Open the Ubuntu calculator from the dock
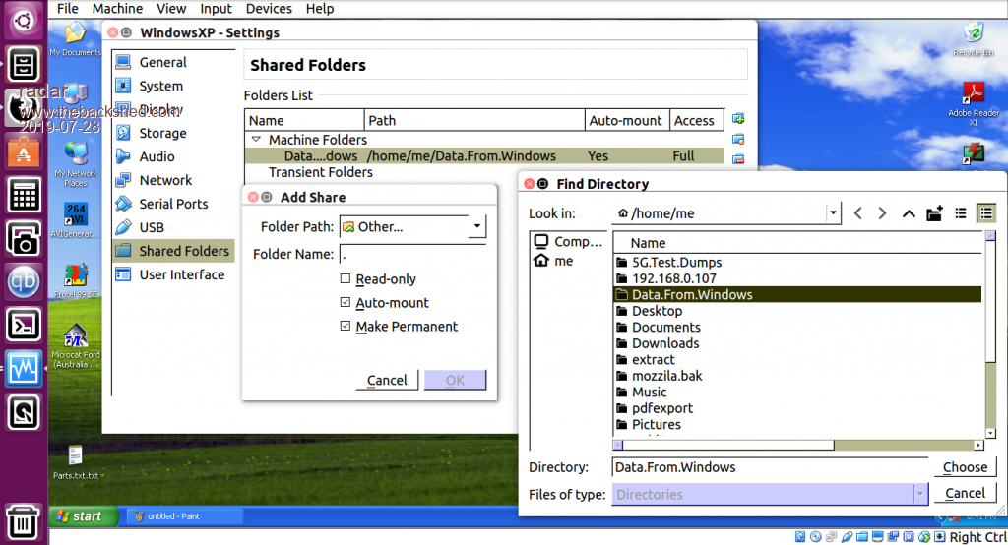Image resolution: width=1008 pixels, height=545 pixels. click(24, 195)
